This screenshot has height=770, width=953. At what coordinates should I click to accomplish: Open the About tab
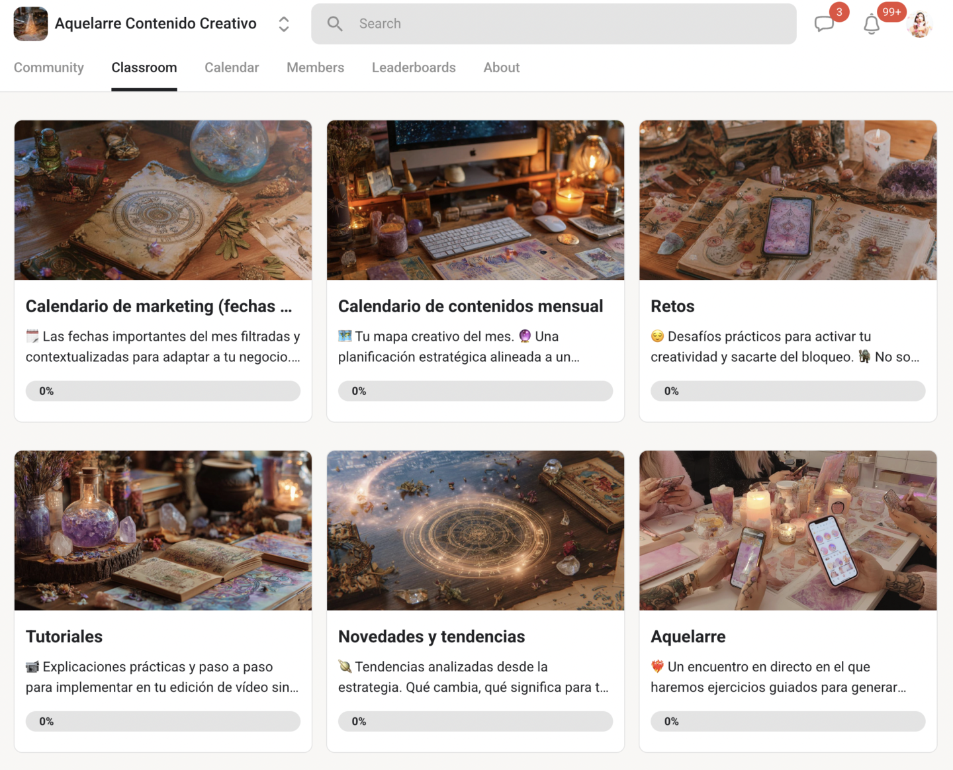tap(502, 67)
